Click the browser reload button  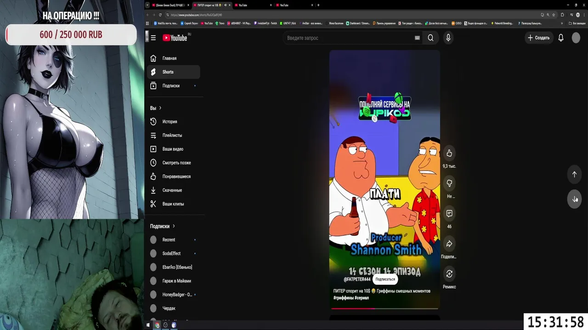(x=160, y=15)
